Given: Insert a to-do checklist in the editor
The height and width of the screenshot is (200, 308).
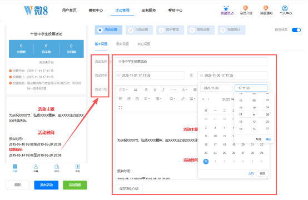Looking at the screenshot, I should 137,99.
